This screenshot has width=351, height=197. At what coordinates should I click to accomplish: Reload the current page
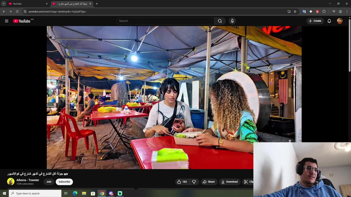coord(17,11)
